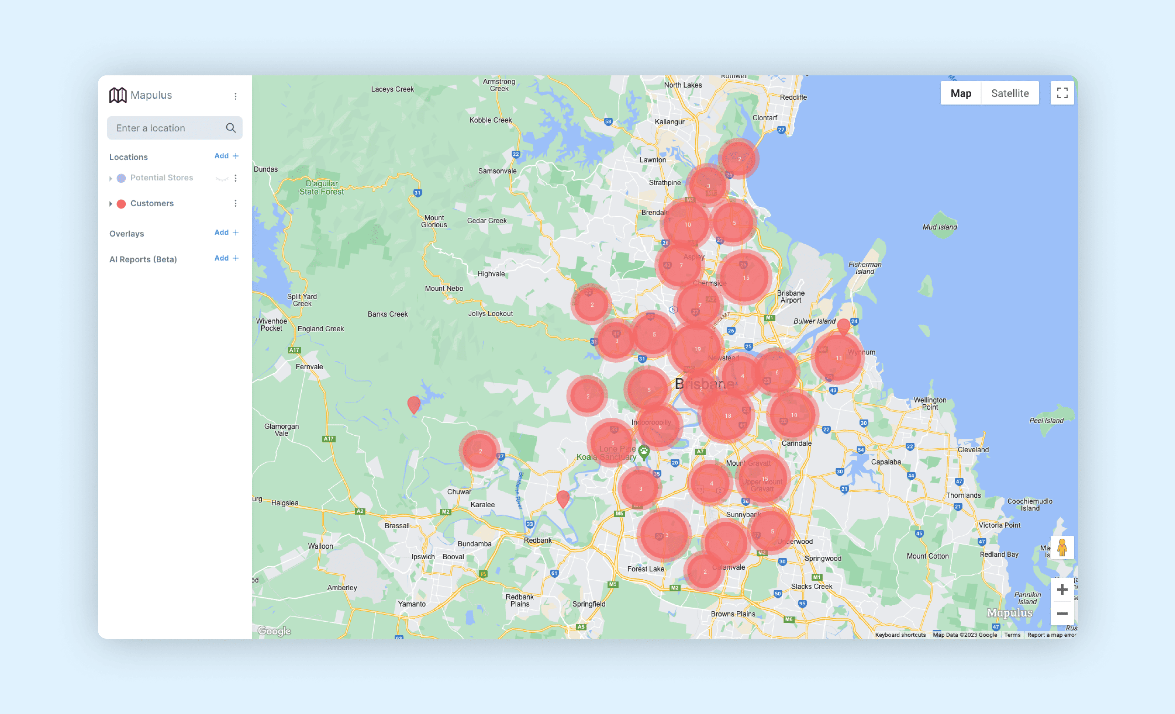The image size is (1175, 714).
Task: Click the Brisbane Airport map label
Action: click(790, 297)
